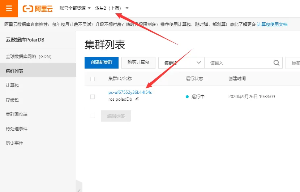Click the magnifier search icon

point(277,63)
